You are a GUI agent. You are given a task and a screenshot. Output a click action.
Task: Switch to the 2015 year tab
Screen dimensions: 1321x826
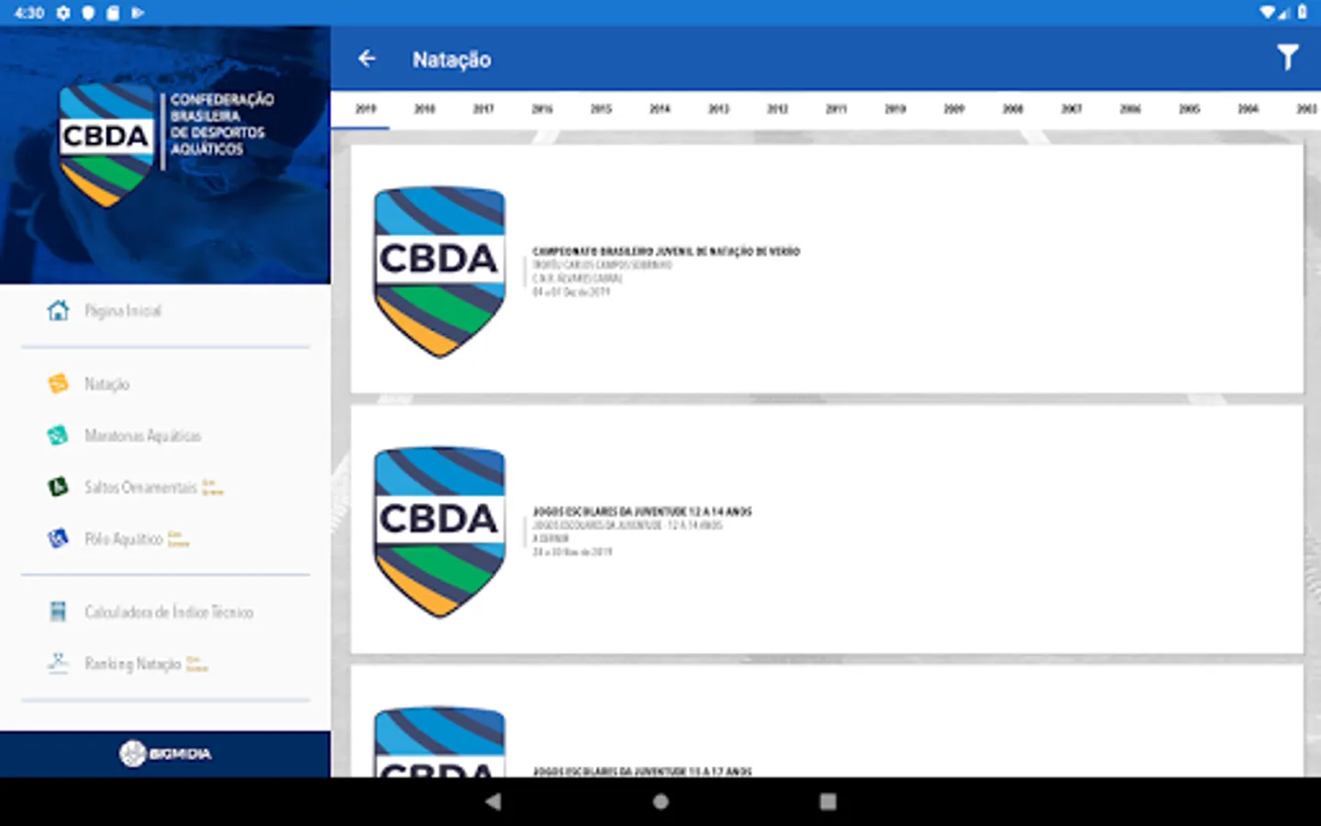[x=601, y=108]
